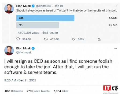Click the Dec 19 timestamp link
This screenshot has width=122, height=97.
click(x=58, y=6)
